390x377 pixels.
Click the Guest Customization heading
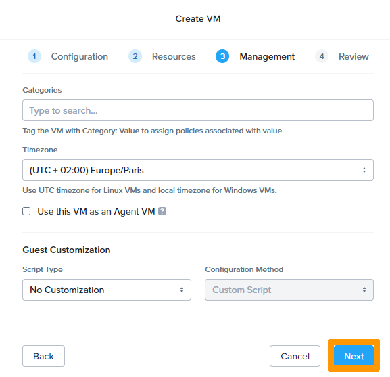[x=66, y=250]
